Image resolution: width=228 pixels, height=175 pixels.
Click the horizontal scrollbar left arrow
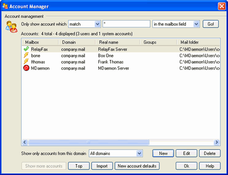coord(25,142)
